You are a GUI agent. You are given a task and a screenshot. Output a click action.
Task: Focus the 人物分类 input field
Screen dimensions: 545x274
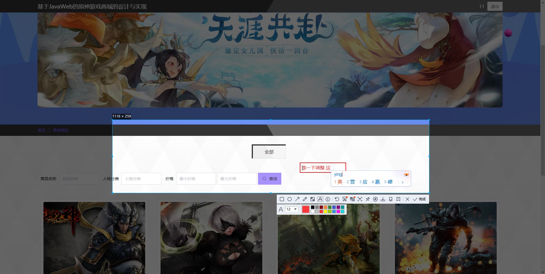(x=142, y=179)
